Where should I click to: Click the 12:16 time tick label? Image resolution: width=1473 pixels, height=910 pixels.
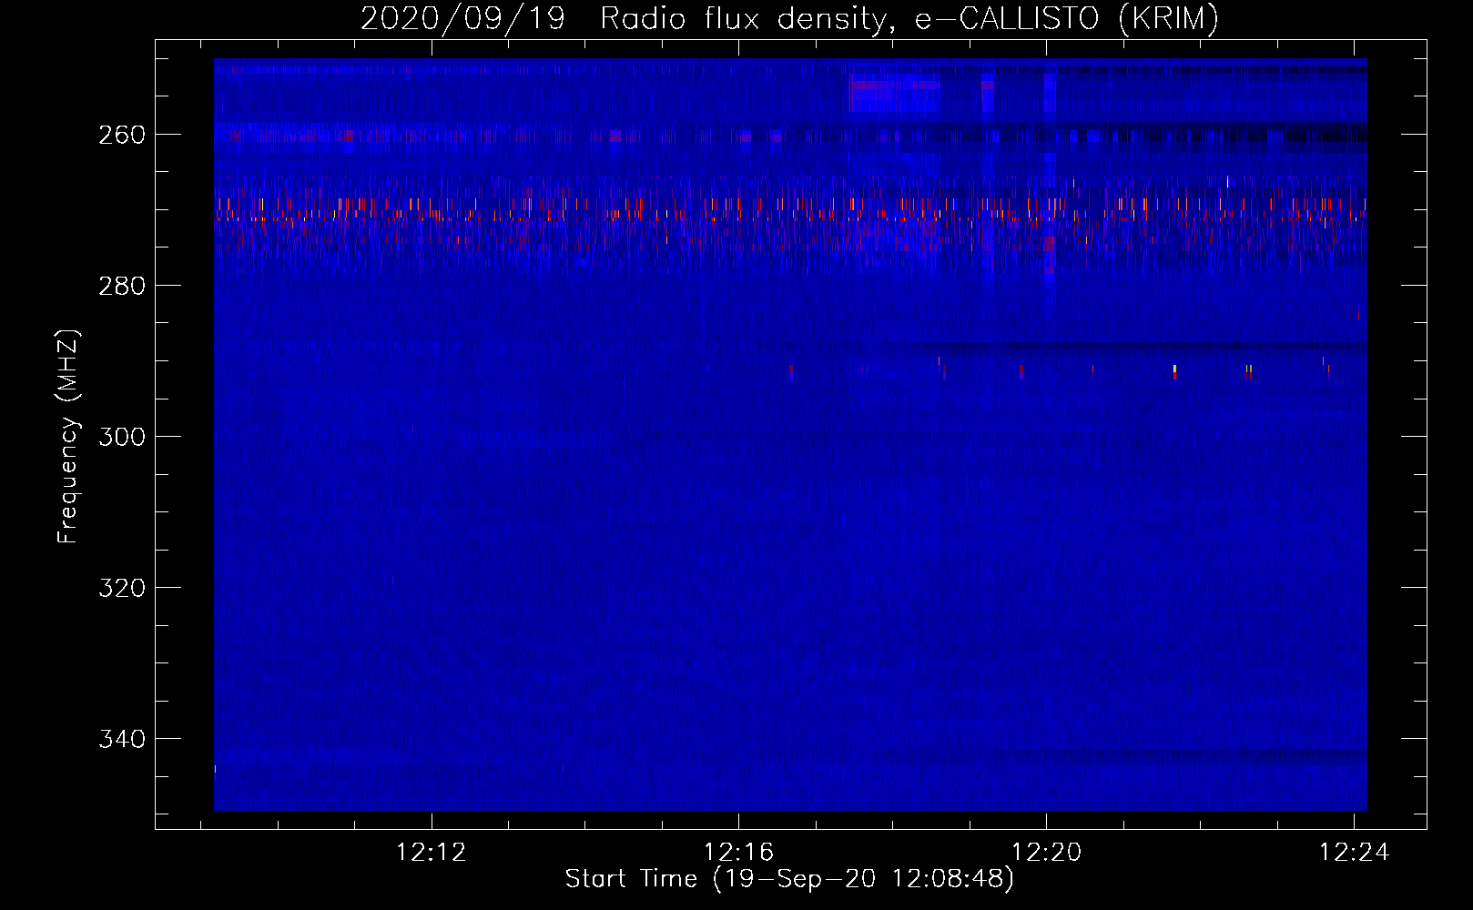[x=739, y=852]
